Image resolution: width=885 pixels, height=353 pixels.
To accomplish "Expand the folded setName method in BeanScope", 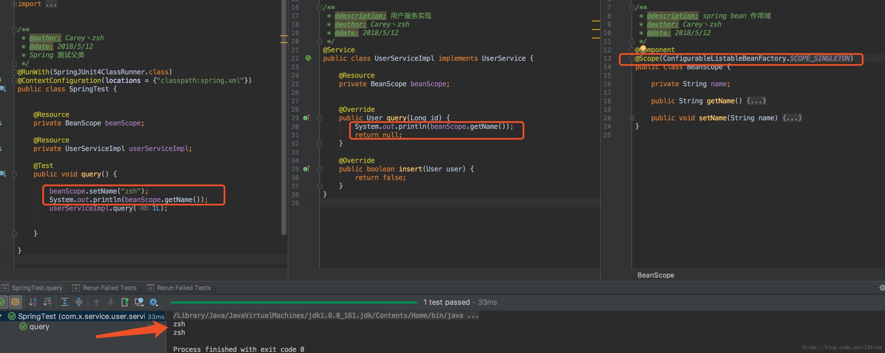I will pyautogui.click(x=632, y=118).
